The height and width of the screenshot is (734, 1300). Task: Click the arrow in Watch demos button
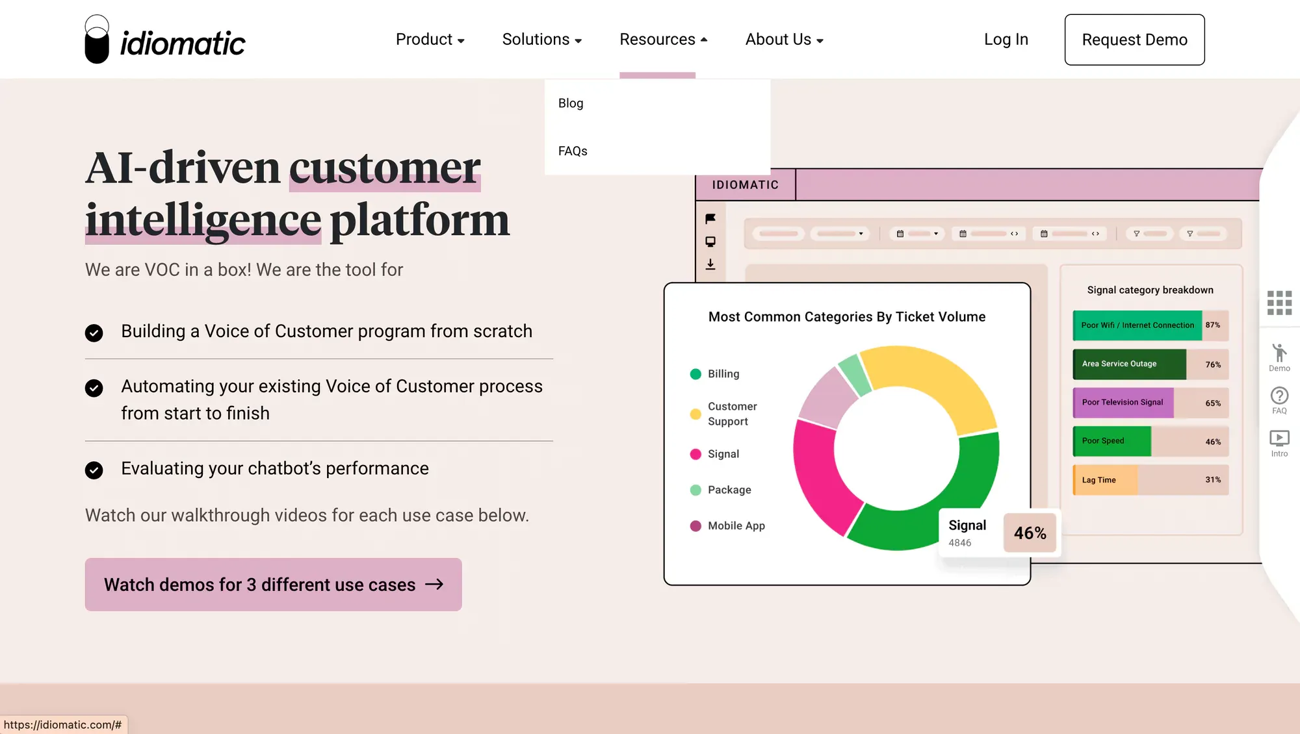(434, 585)
